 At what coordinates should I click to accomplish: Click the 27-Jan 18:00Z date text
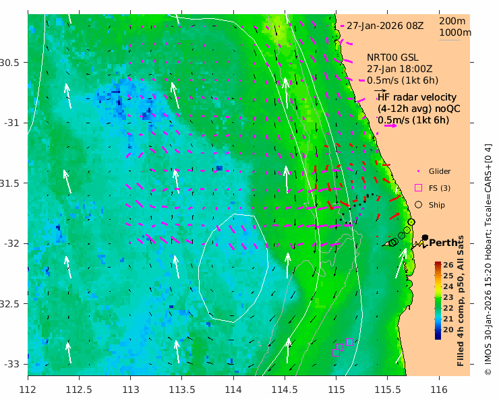click(x=399, y=69)
